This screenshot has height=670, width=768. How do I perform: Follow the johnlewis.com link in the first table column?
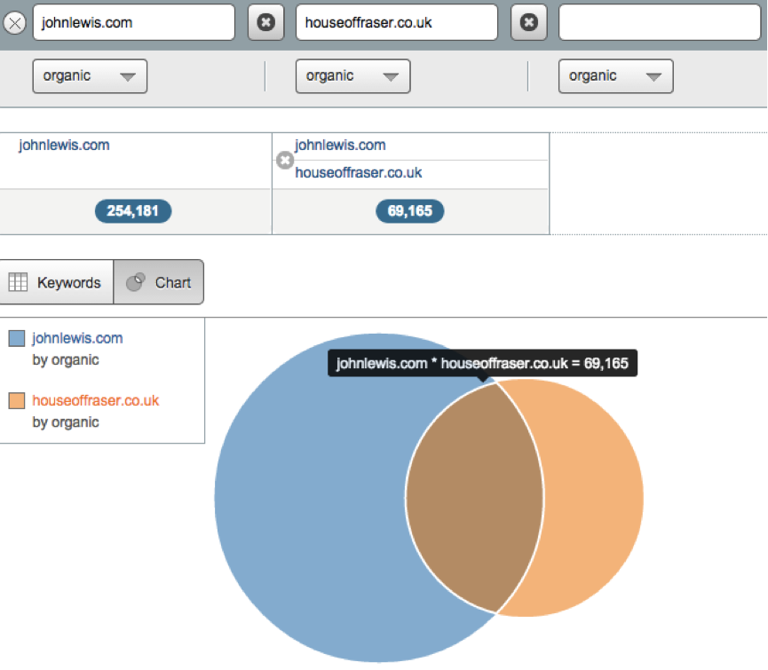tap(64, 146)
